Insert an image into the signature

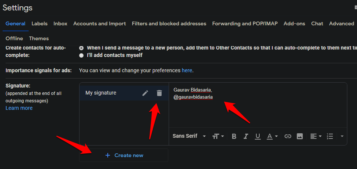tap(300, 136)
